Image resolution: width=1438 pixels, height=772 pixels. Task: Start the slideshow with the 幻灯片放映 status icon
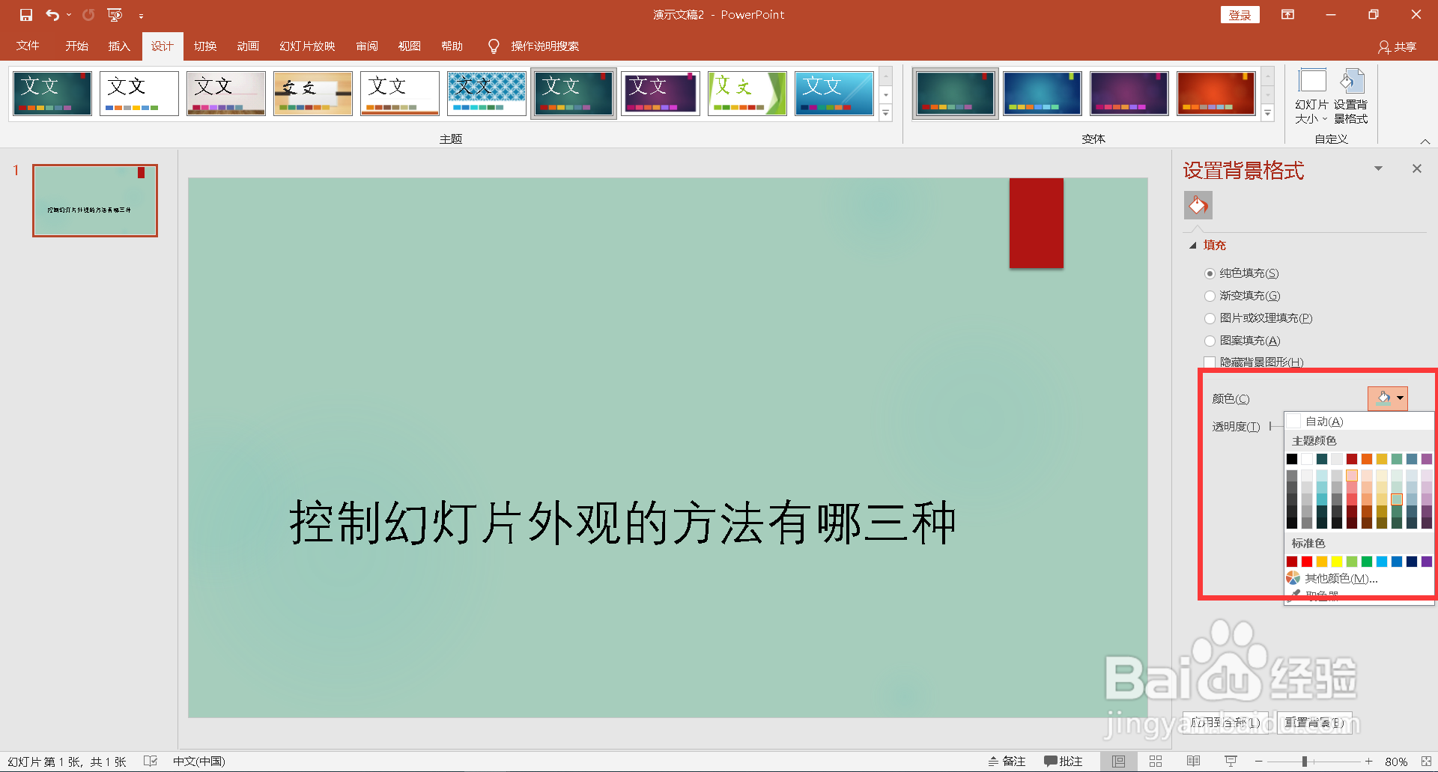pyautogui.click(x=1231, y=761)
